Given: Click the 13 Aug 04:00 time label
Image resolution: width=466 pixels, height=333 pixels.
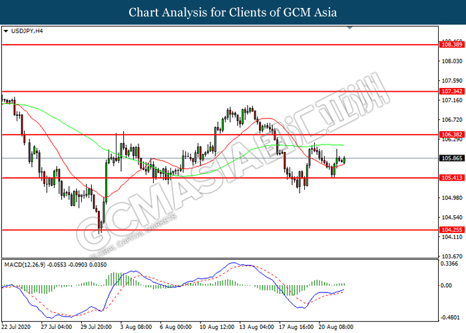Looking at the screenshot, I should click(256, 327).
